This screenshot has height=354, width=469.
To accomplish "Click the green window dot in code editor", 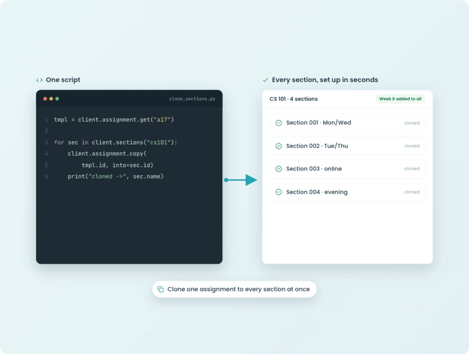I will 57,99.
